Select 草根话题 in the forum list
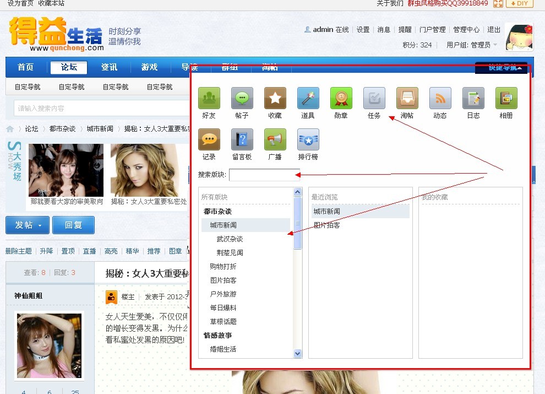The image size is (545, 394). pyautogui.click(x=223, y=321)
